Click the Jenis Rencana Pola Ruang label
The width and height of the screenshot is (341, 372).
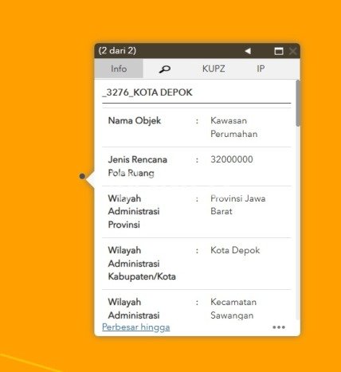coord(138,166)
